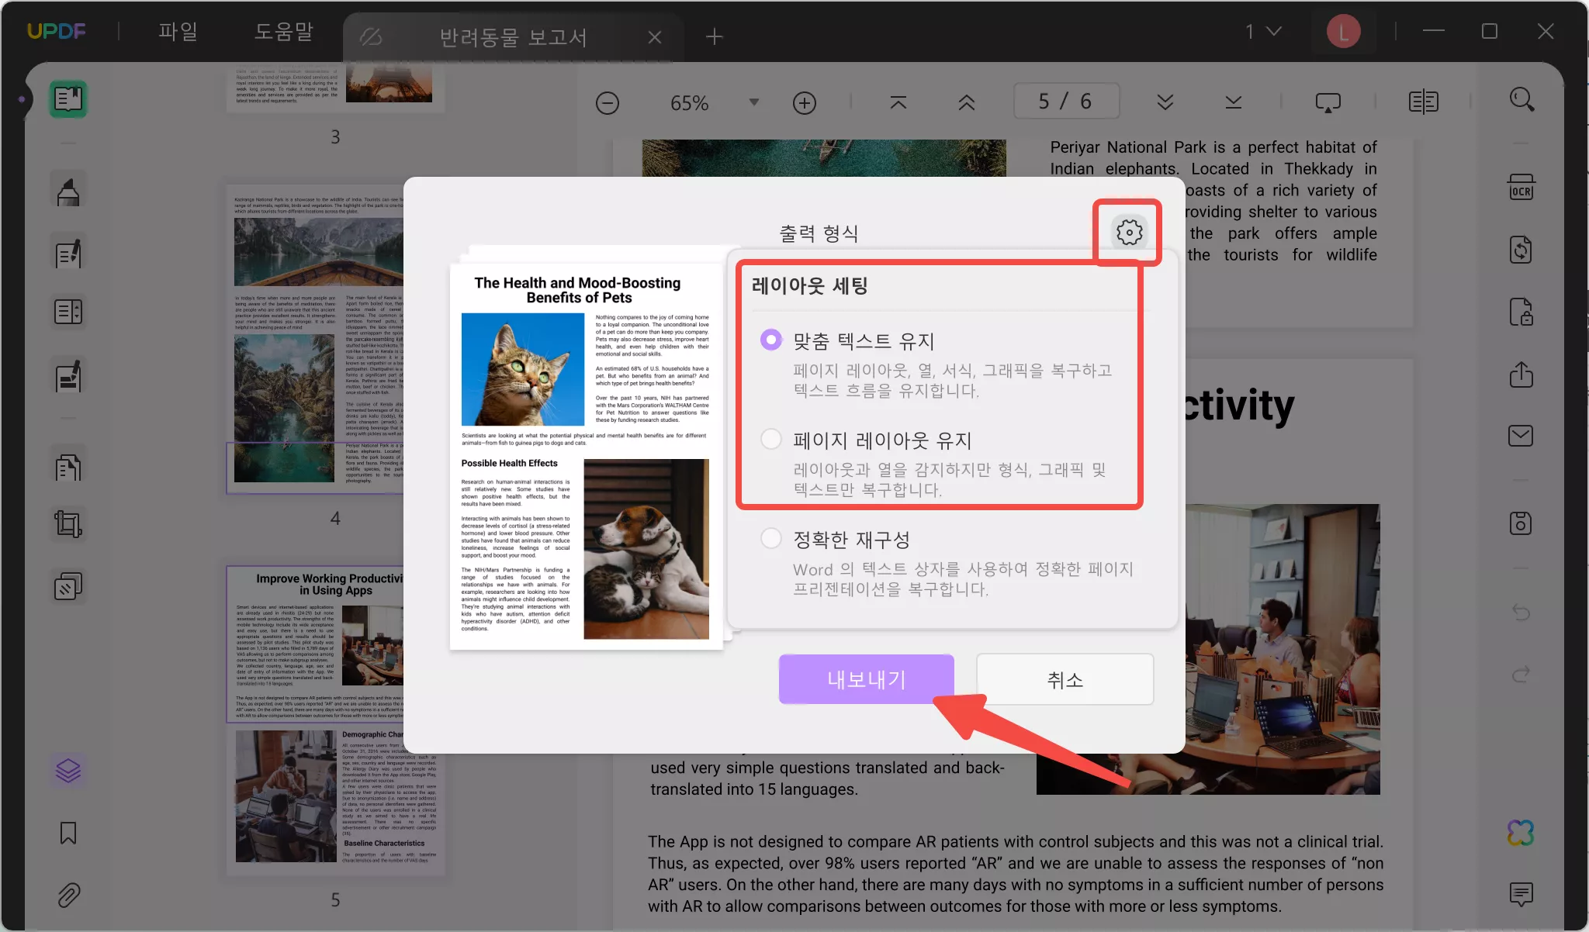Select the page 3 thumbnail
This screenshot has width=1589, height=932.
pyautogui.click(x=335, y=87)
